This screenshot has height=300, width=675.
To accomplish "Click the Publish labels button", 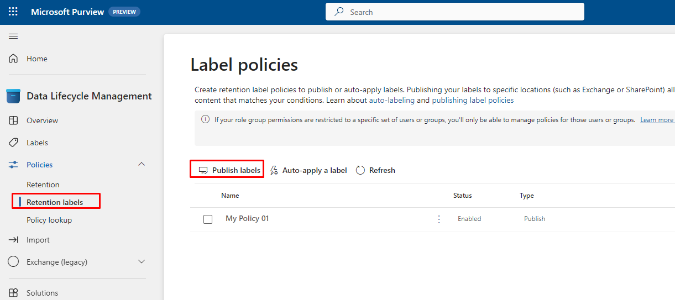I will pos(229,170).
